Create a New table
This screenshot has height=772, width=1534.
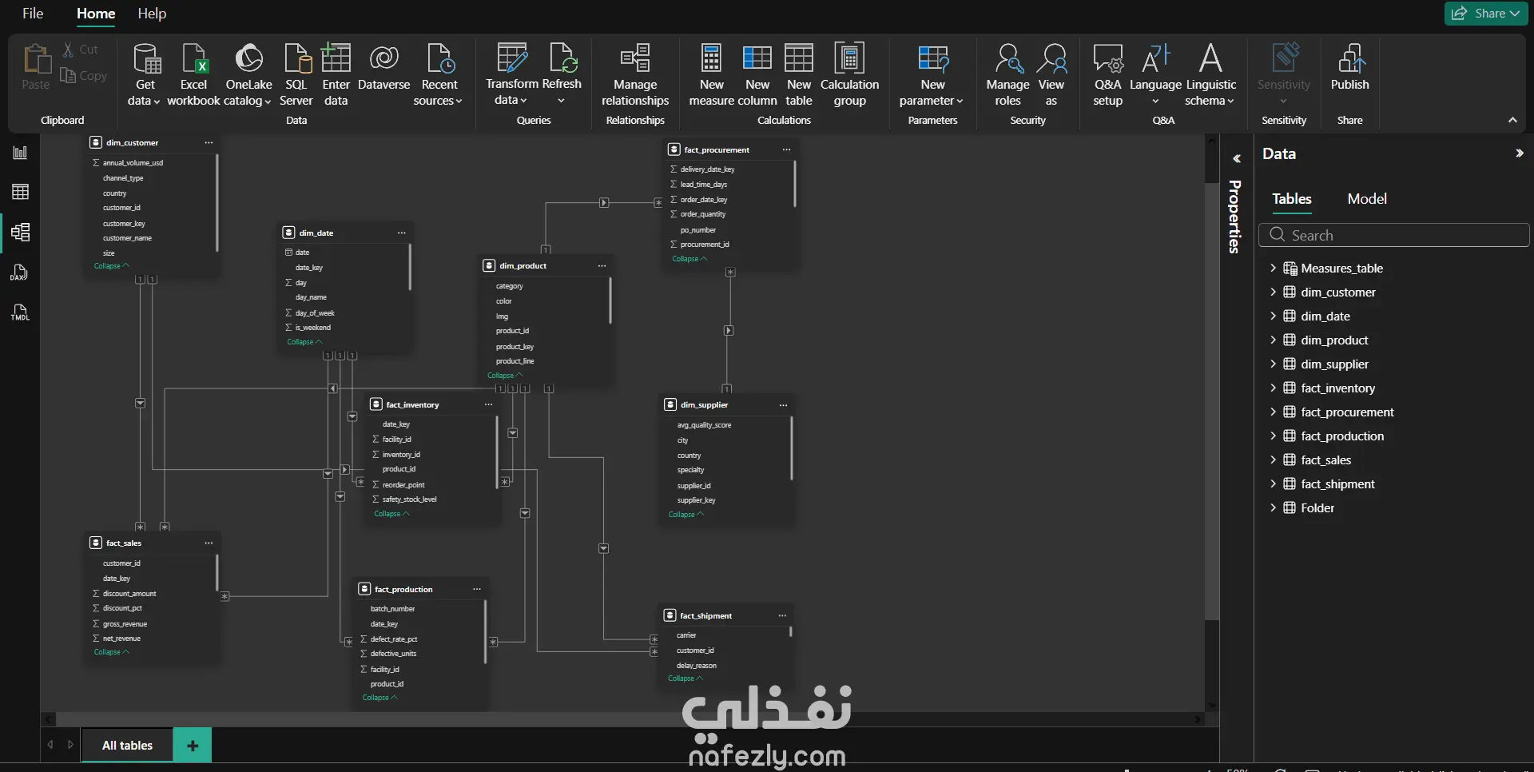(799, 74)
